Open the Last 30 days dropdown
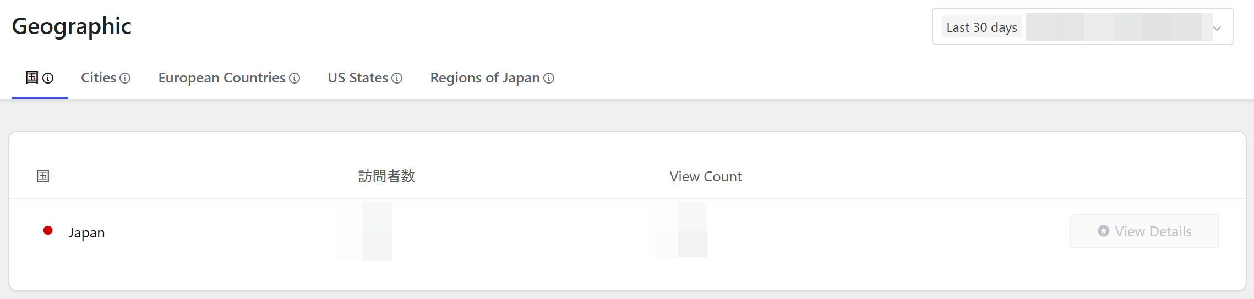1254x299 pixels. (1082, 26)
